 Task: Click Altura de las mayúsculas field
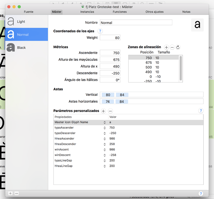tap(110, 60)
